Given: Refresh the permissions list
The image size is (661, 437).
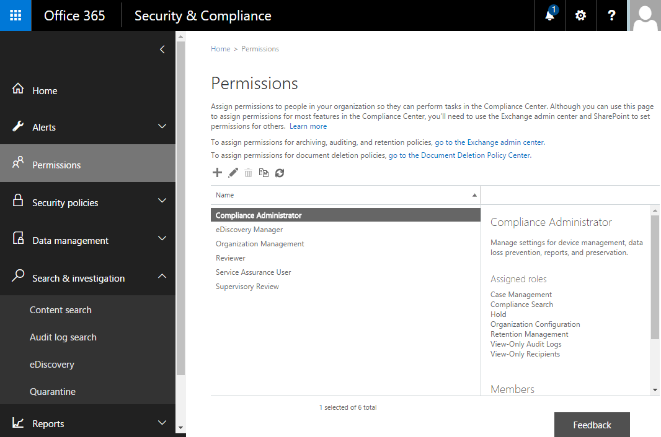Looking at the screenshot, I should click(x=280, y=173).
